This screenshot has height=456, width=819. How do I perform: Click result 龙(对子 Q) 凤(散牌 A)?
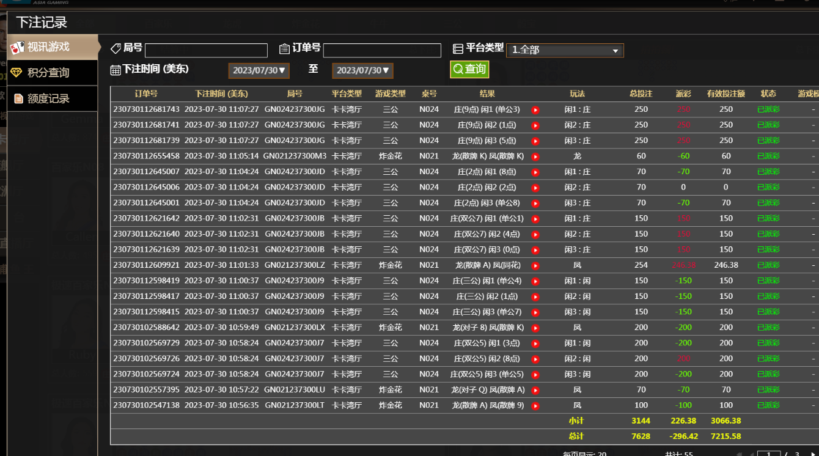(488, 390)
